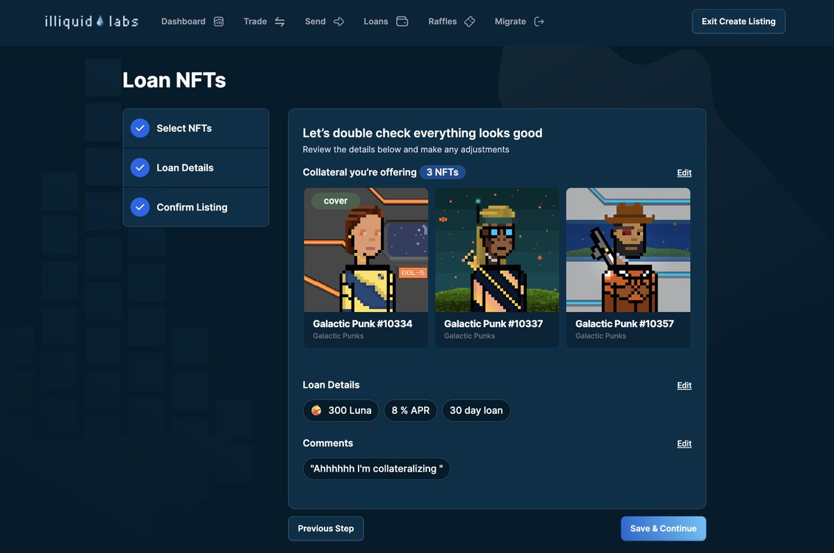Click the illiquid labs logo
The height and width of the screenshot is (553, 834).
point(92,22)
